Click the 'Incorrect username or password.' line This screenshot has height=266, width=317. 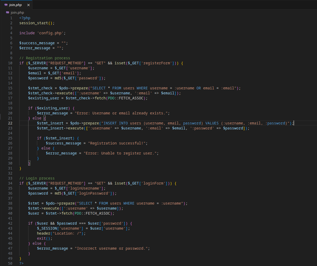pos(93,248)
